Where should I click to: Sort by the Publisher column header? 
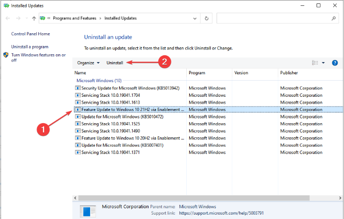(x=310, y=73)
